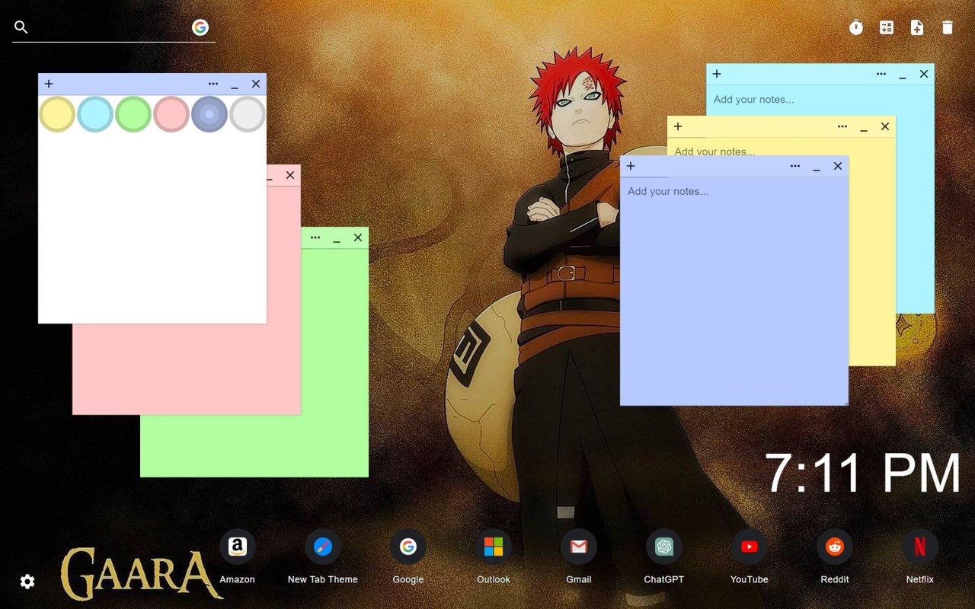Choose the light blue color swatch
Screen dimensions: 975x609
coord(95,114)
